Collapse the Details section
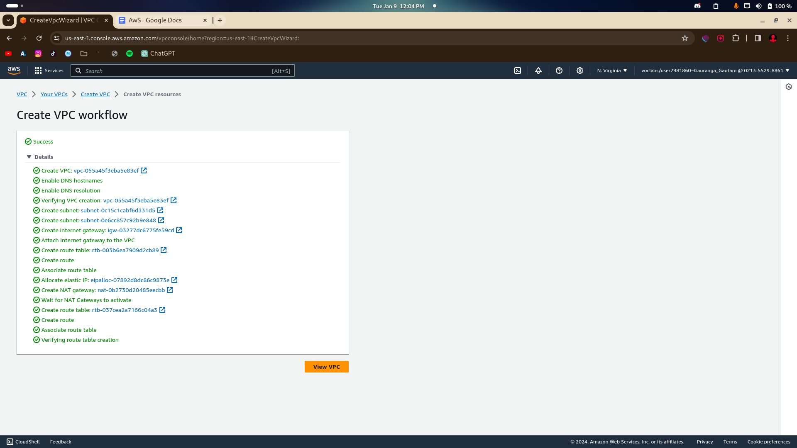Viewport: 797px width, 448px height. (29, 157)
